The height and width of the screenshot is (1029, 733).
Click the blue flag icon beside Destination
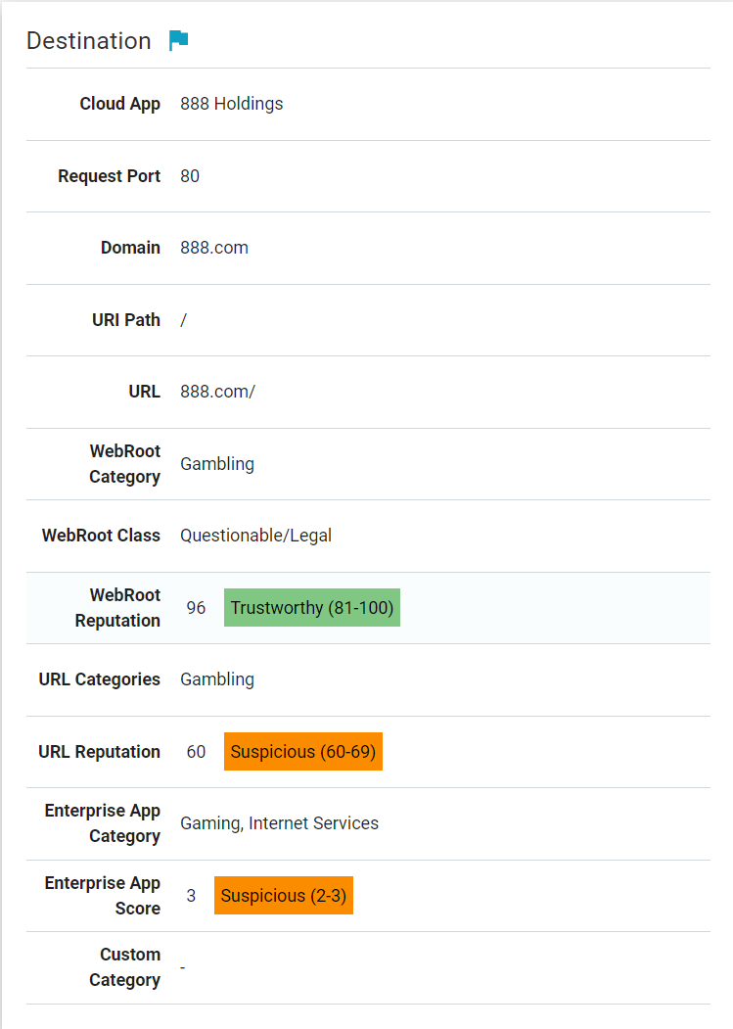[178, 40]
